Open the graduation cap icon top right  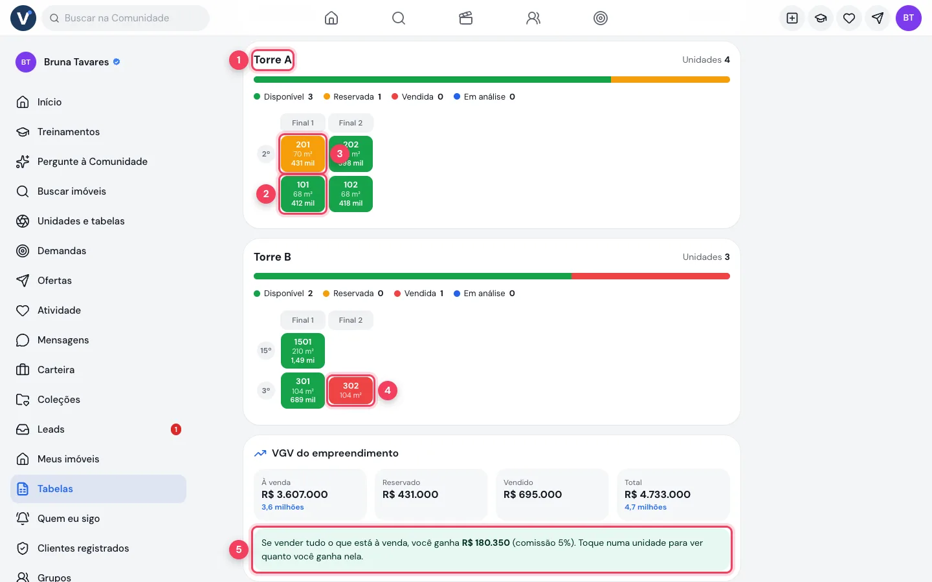tap(821, 18)
